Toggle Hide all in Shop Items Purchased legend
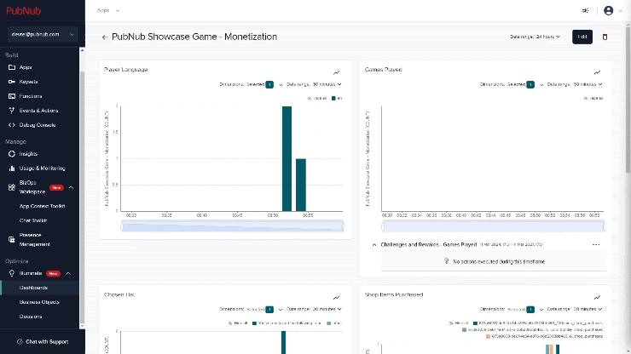 click(x=459, y=323)
